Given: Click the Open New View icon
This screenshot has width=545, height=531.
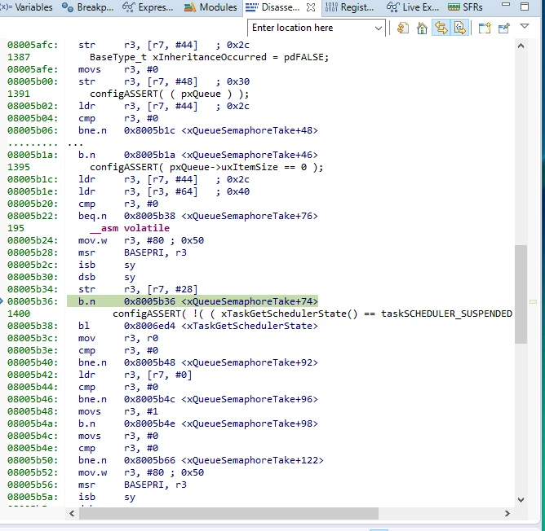Looking at the screenshot, I should click(485, 28).
